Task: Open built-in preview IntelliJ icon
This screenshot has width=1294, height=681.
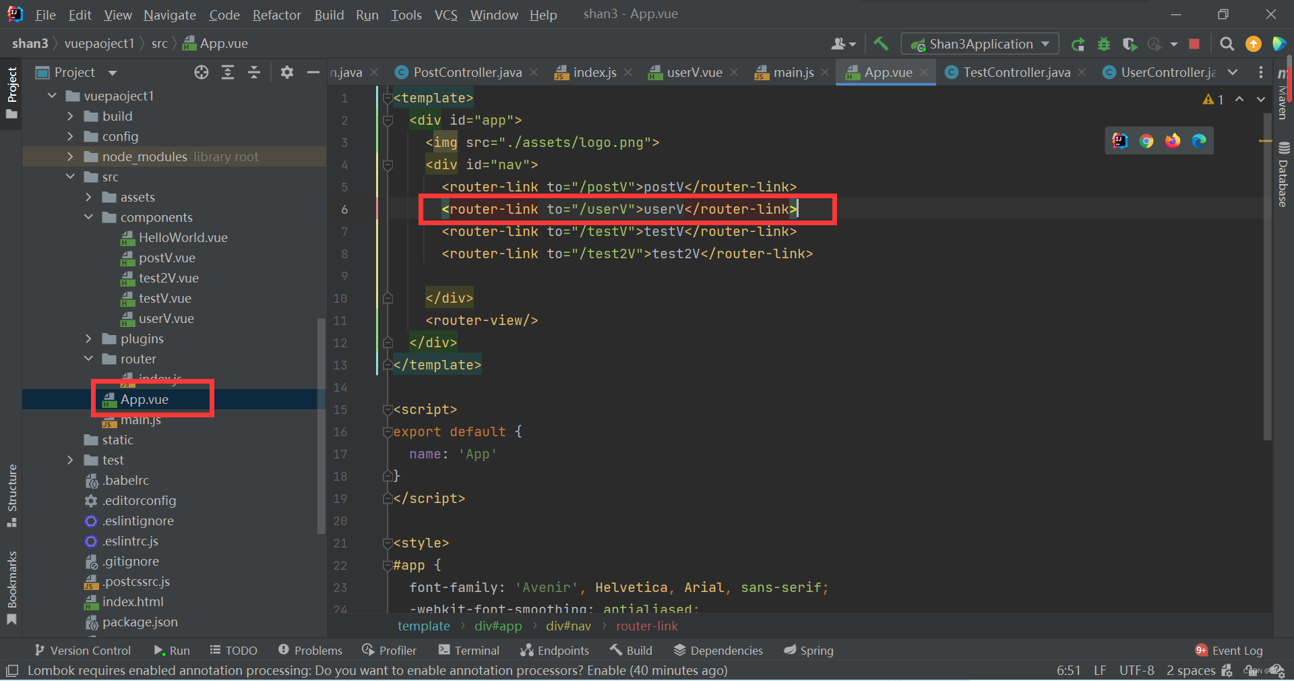Action: click(x=1120, y=140)
